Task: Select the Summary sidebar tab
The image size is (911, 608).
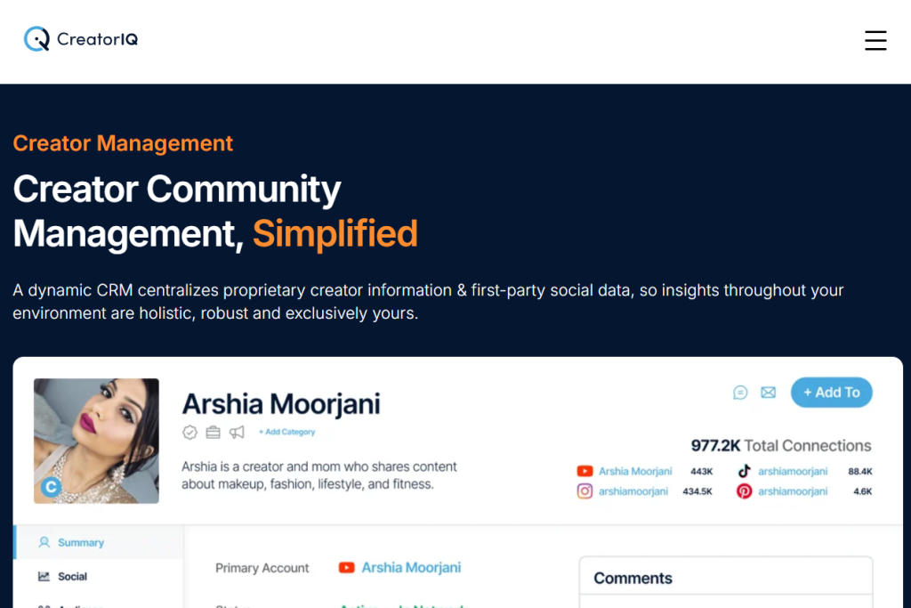Action: 80,542
